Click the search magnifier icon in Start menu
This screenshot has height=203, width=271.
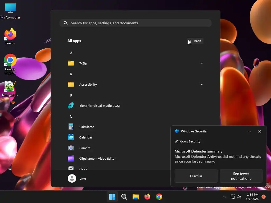66,23
